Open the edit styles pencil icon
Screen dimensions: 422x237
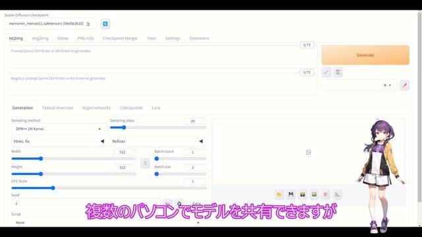coord(404,85)
